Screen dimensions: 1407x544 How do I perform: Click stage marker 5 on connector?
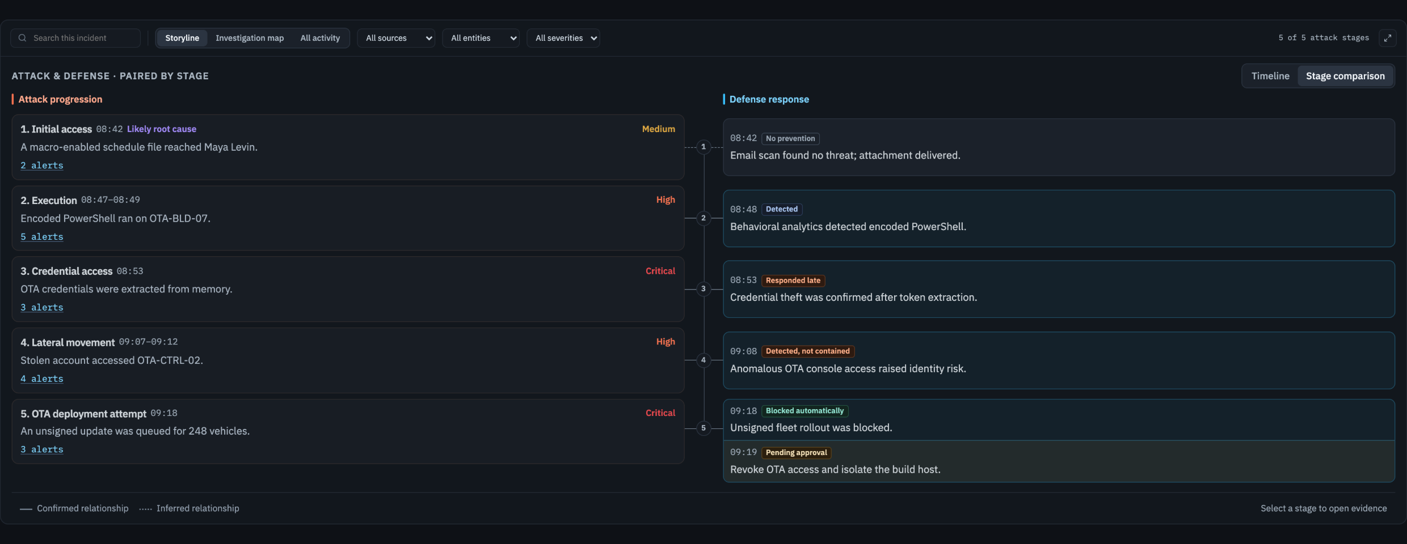point(703,428)
